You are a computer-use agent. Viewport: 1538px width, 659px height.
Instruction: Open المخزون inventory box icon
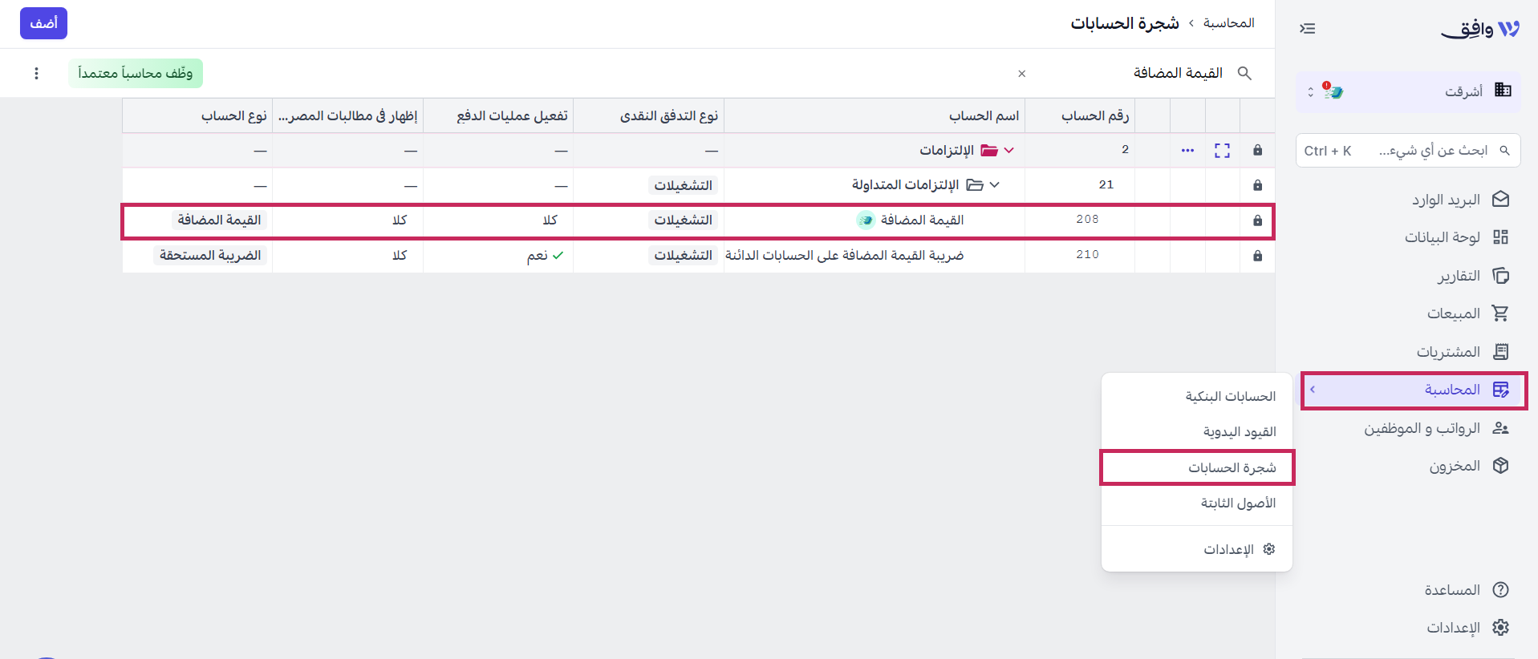click(1500, 466)
